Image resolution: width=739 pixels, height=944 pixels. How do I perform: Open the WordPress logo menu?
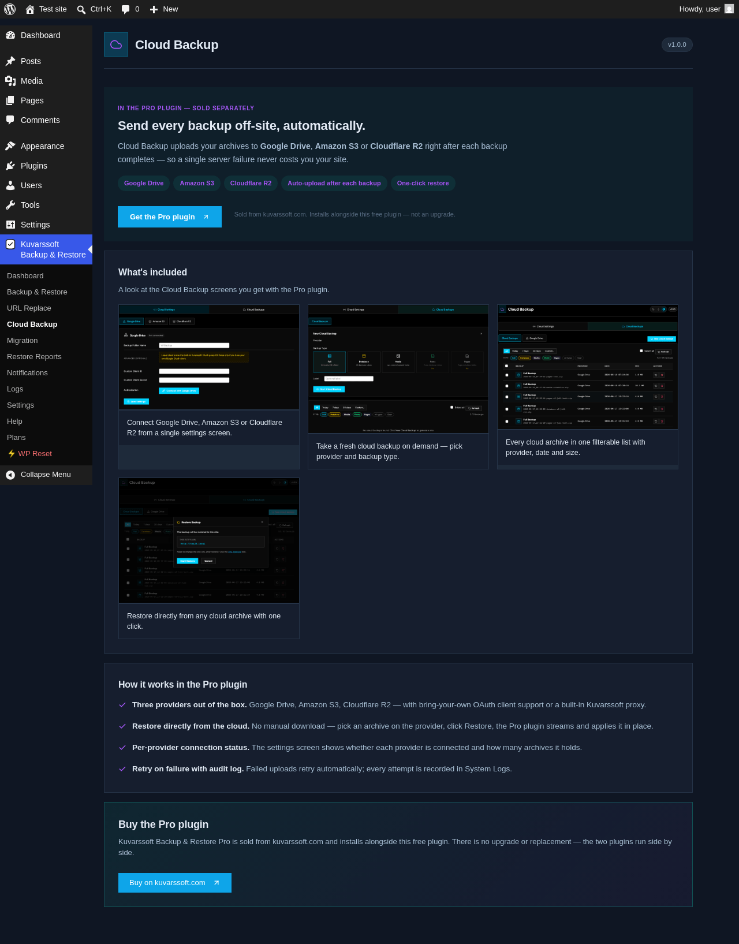pos(10,9)
